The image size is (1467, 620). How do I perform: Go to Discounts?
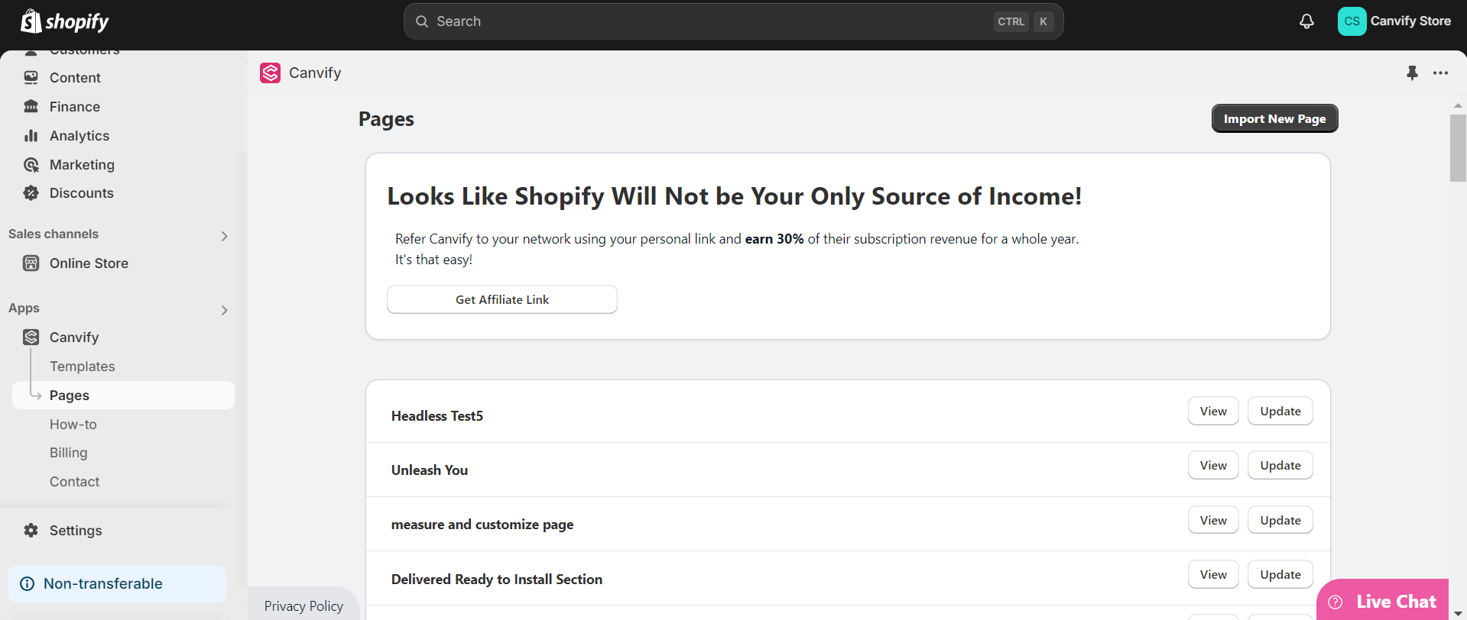pos(81,193)
